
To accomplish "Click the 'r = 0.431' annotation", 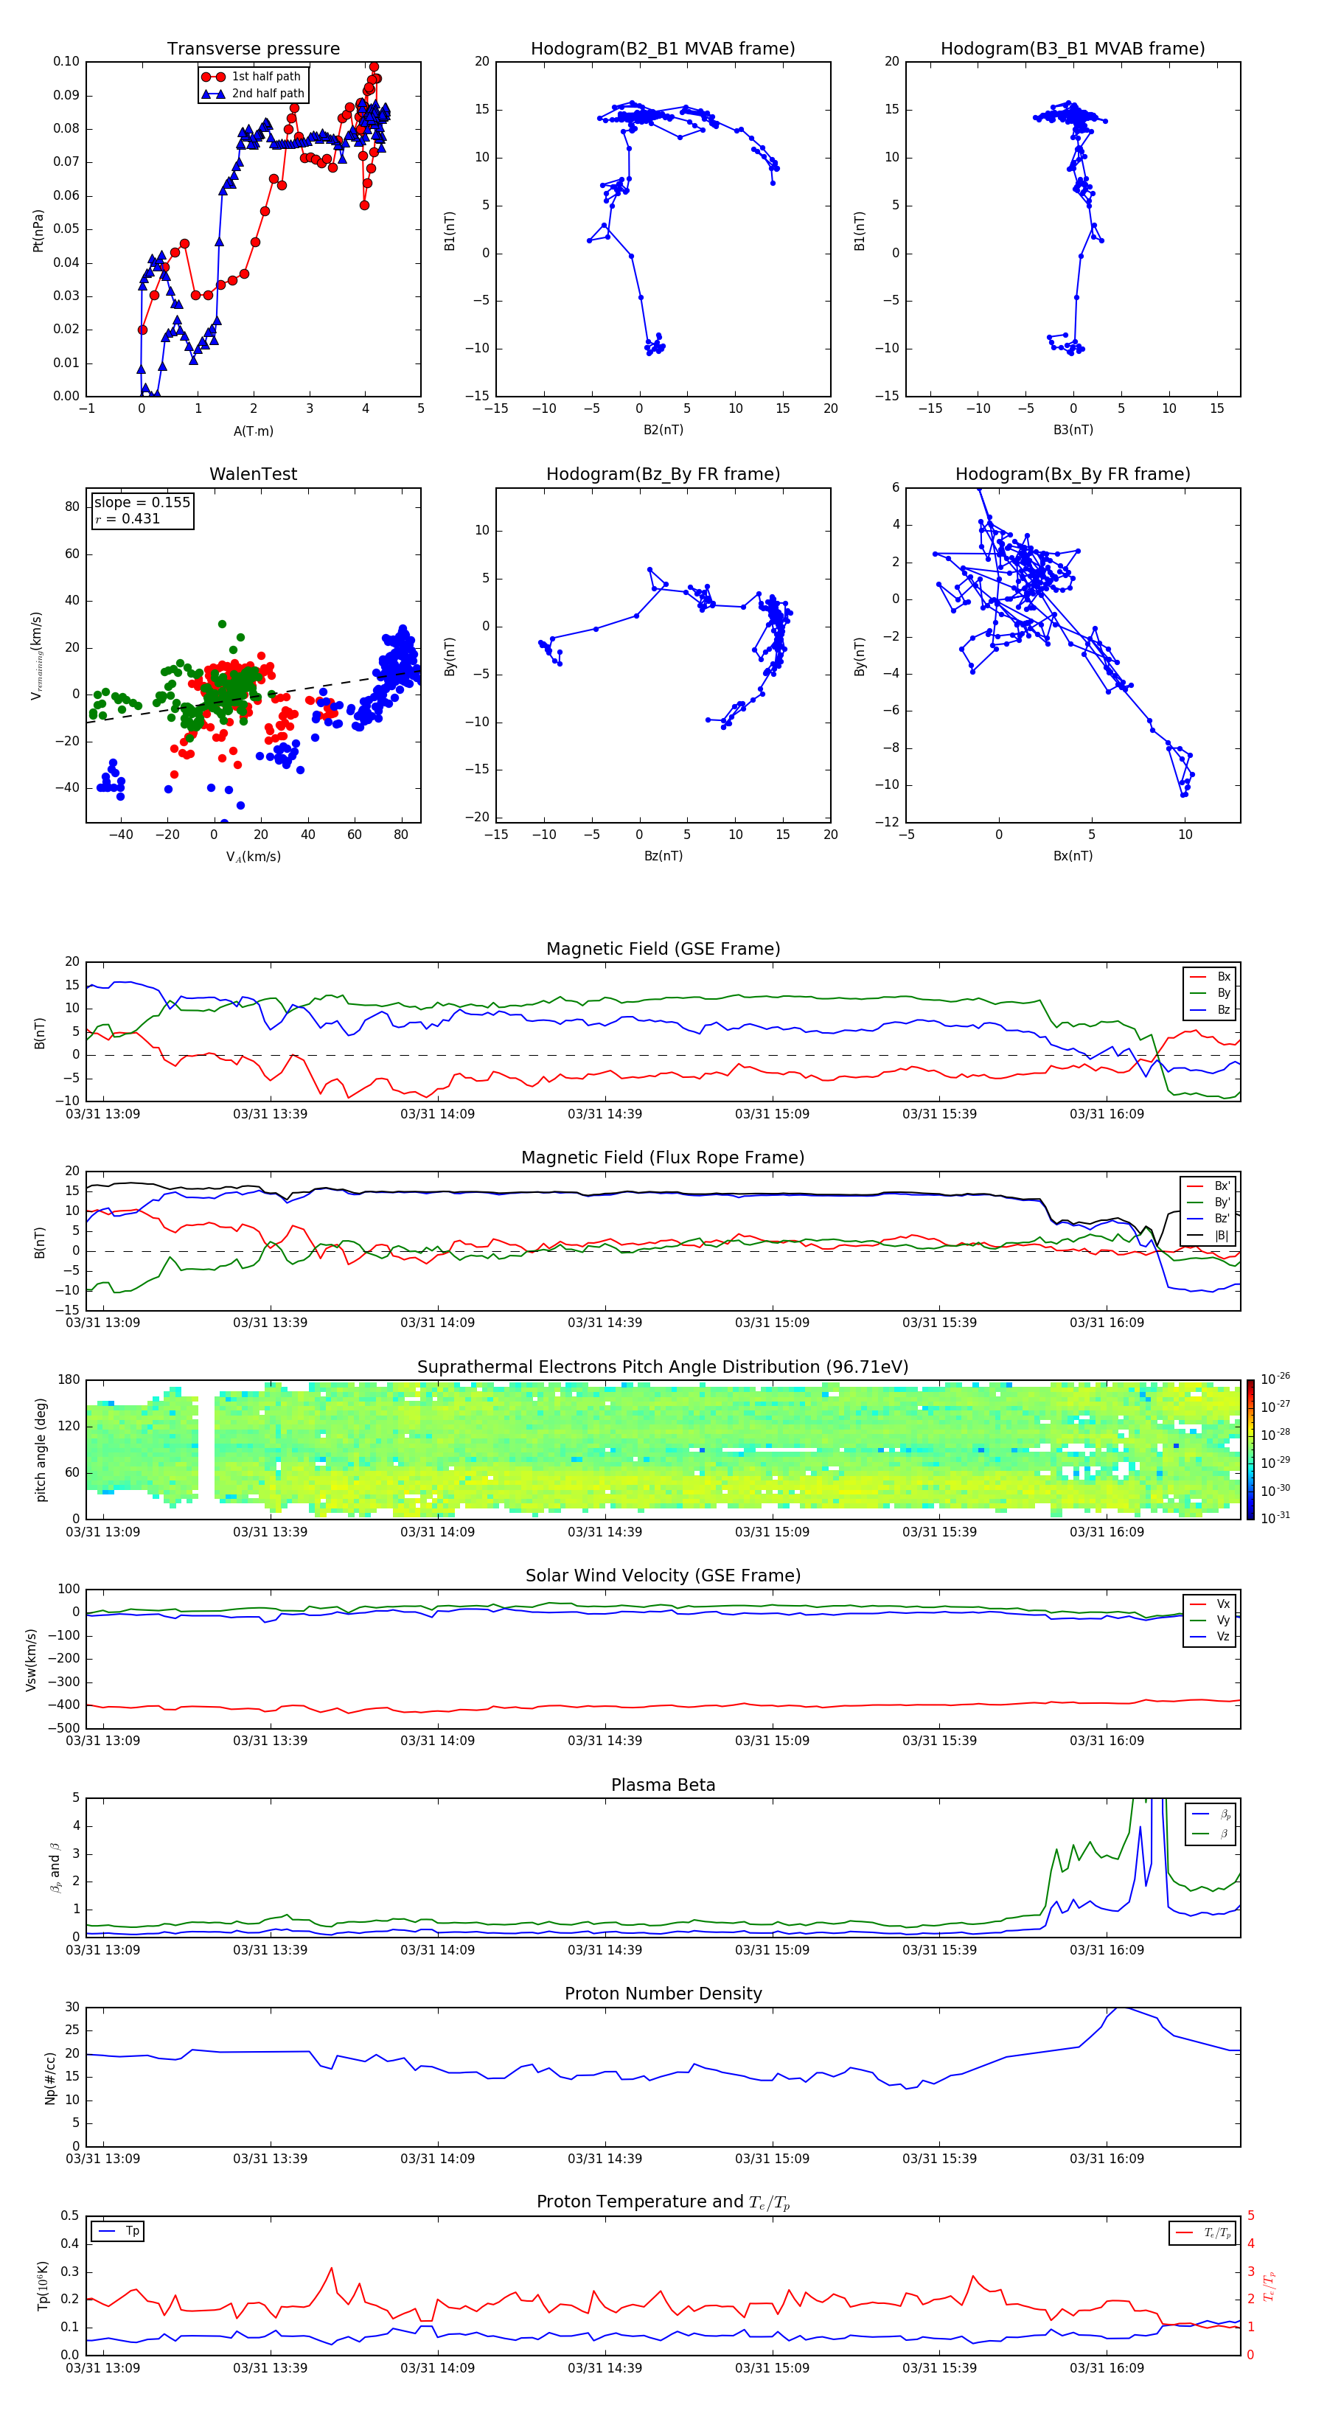I will point(128,518).
